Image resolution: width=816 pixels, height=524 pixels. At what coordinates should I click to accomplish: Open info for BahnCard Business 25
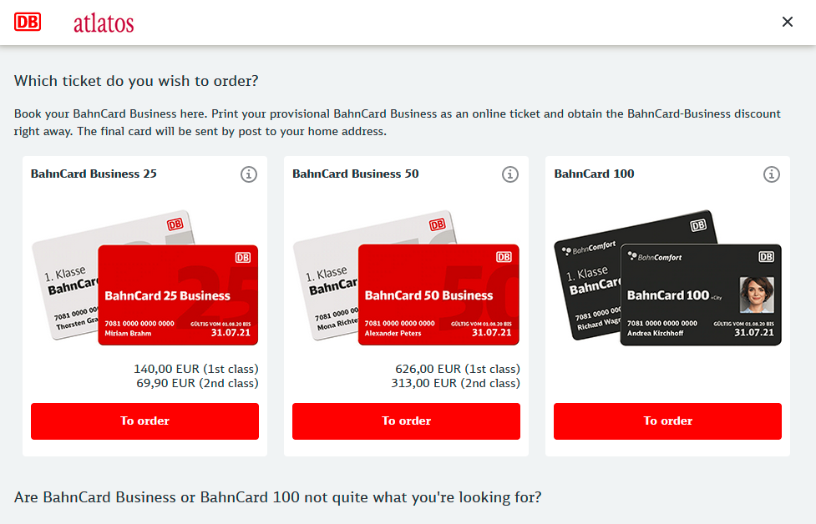point(249,174)
